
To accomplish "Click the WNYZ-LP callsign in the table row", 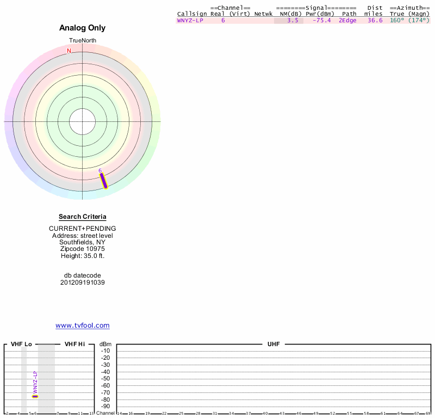I will (190, 20).
